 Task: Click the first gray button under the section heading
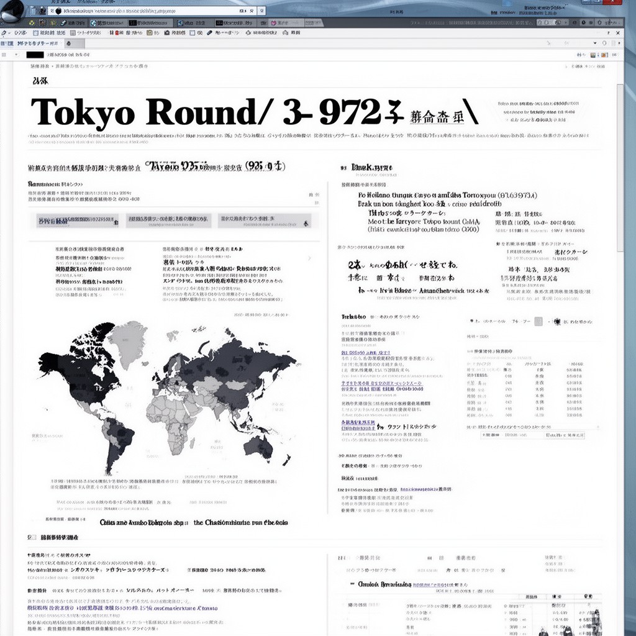pyautogui.click(x=78, y=221)
